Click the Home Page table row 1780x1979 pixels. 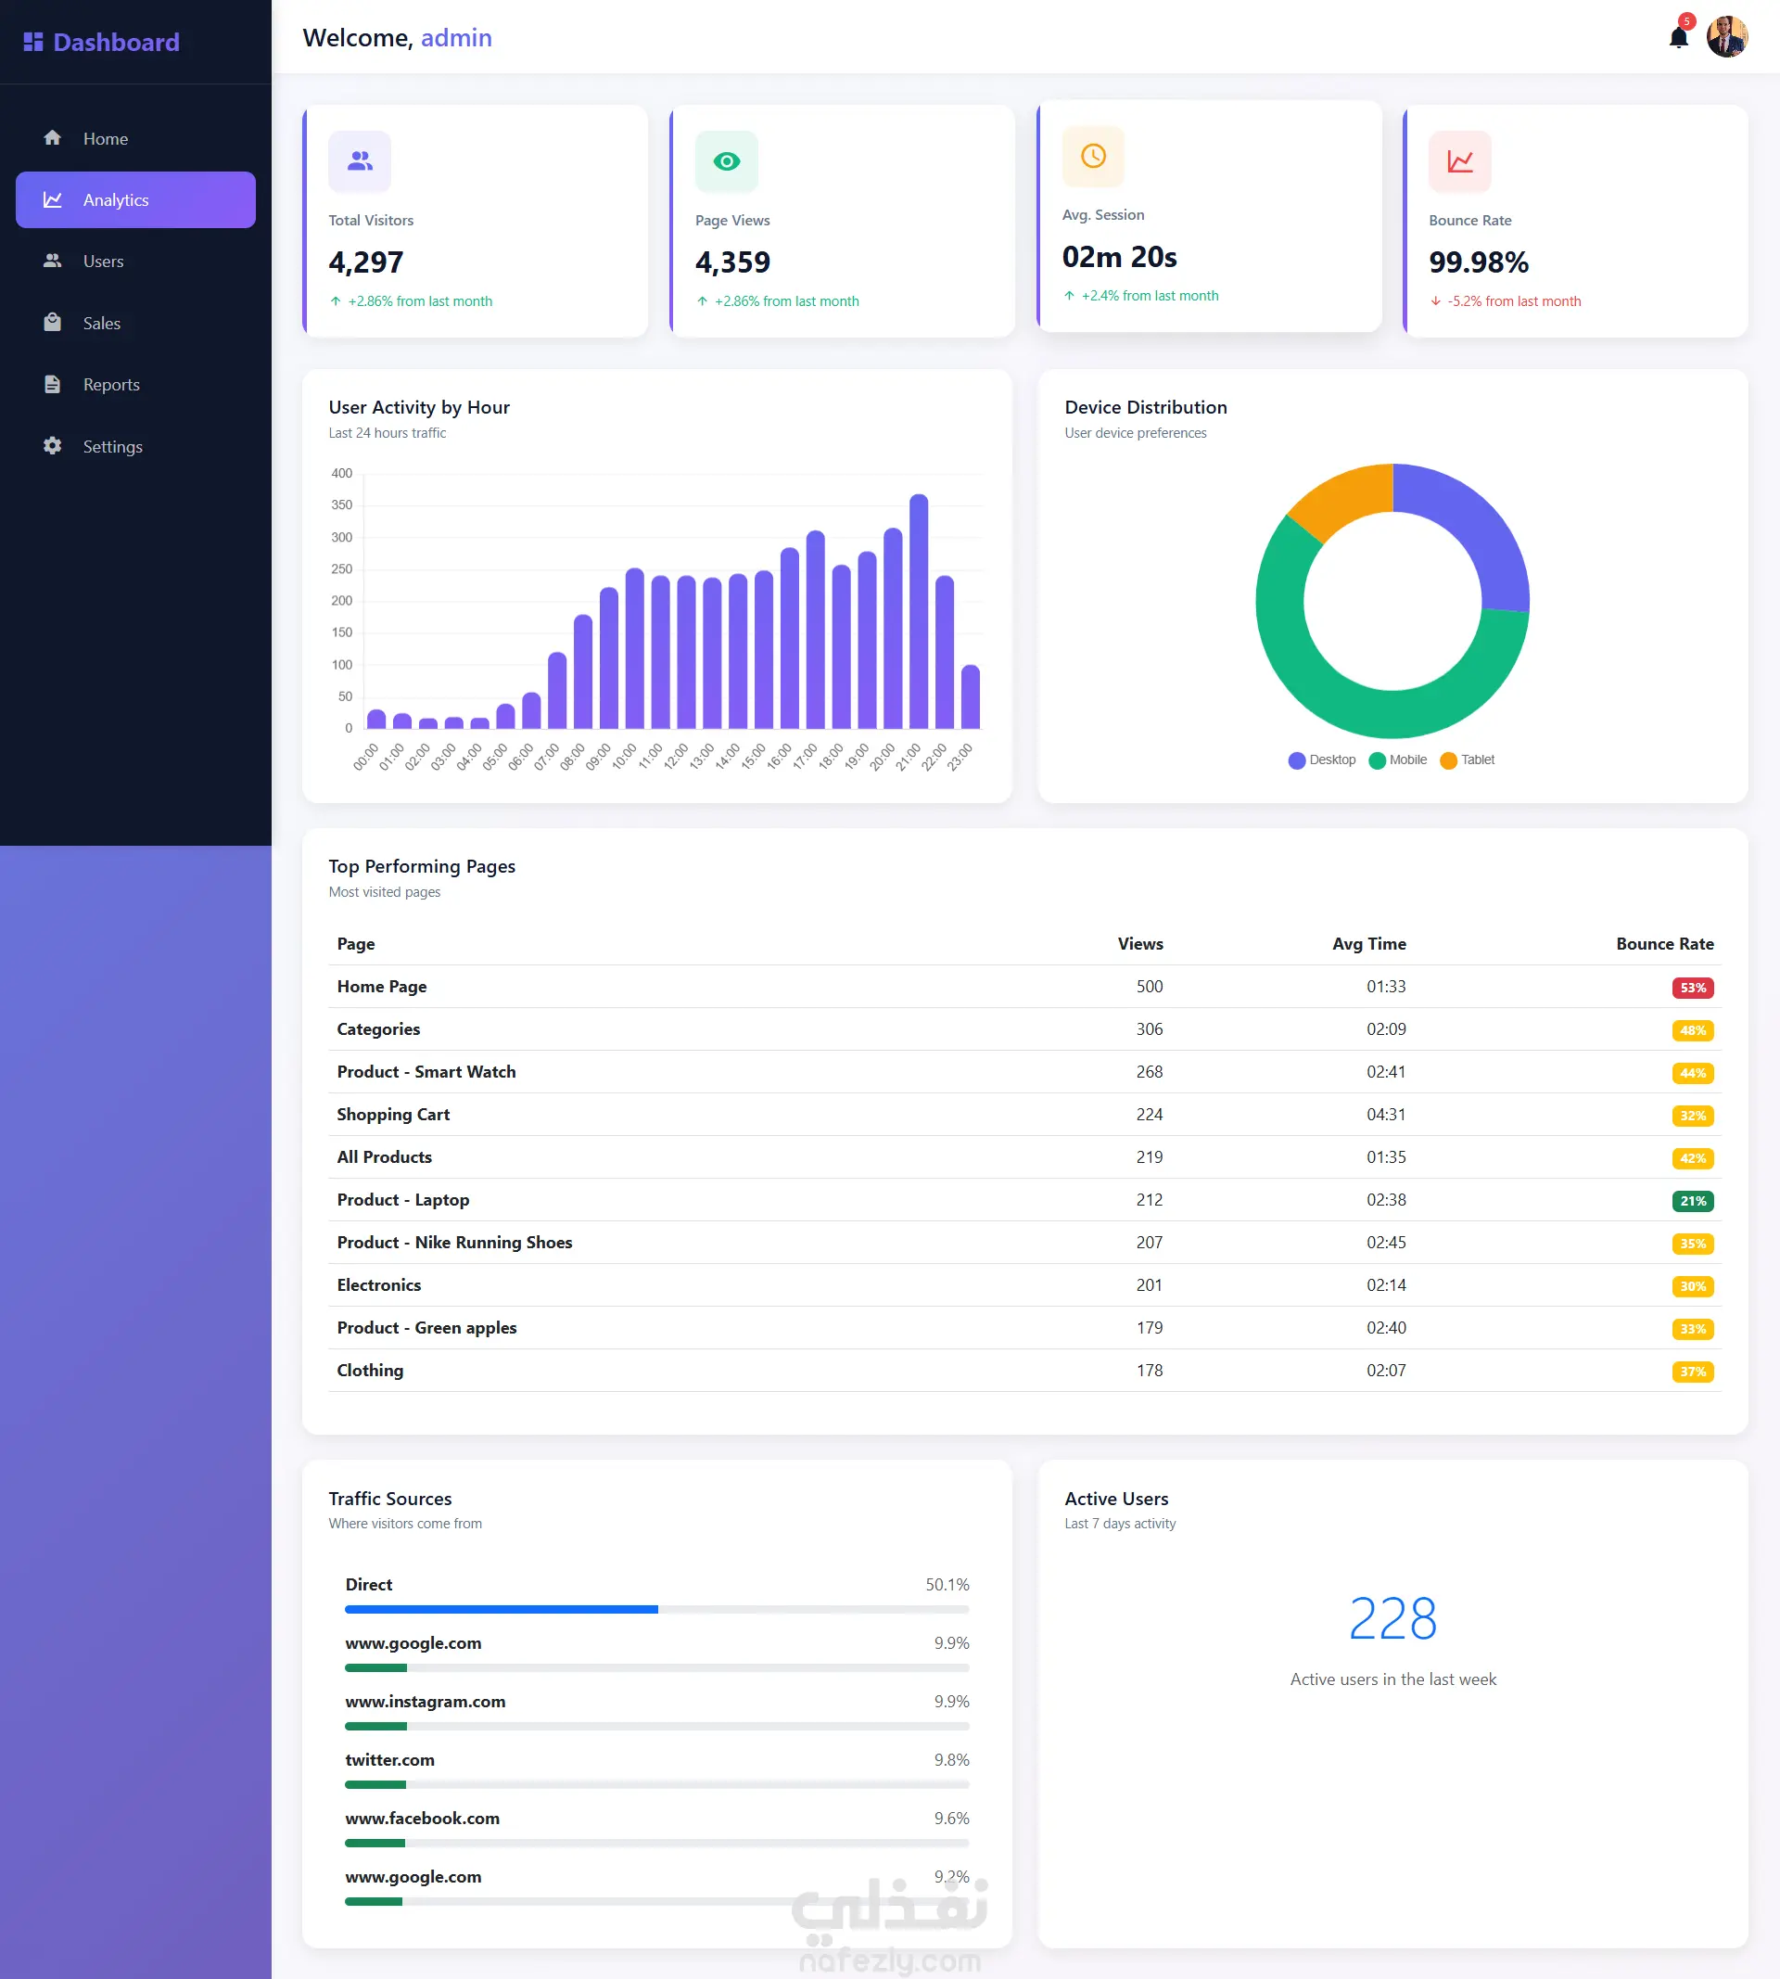tap(1025, 987)
